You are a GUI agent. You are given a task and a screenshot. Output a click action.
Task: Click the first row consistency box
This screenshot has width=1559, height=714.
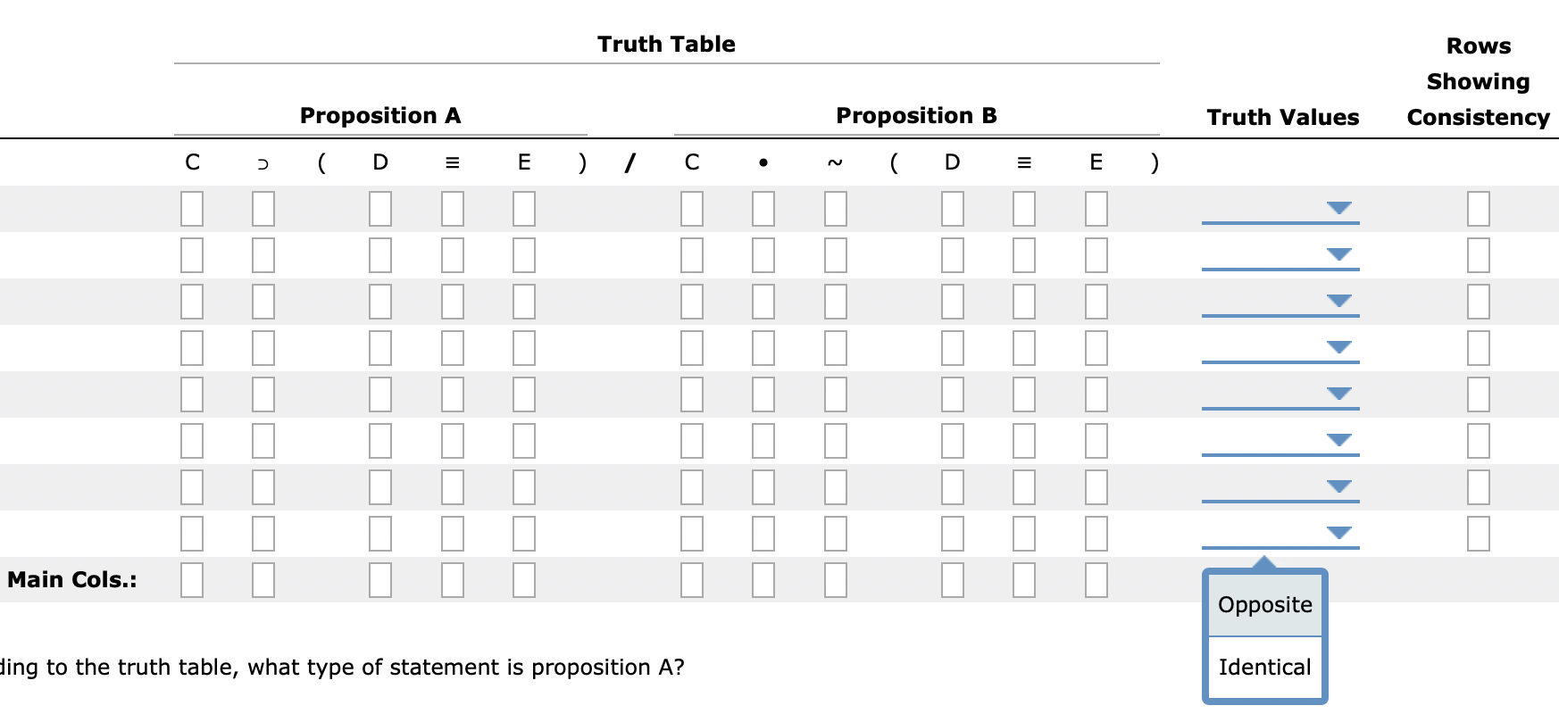(1478, 210)
